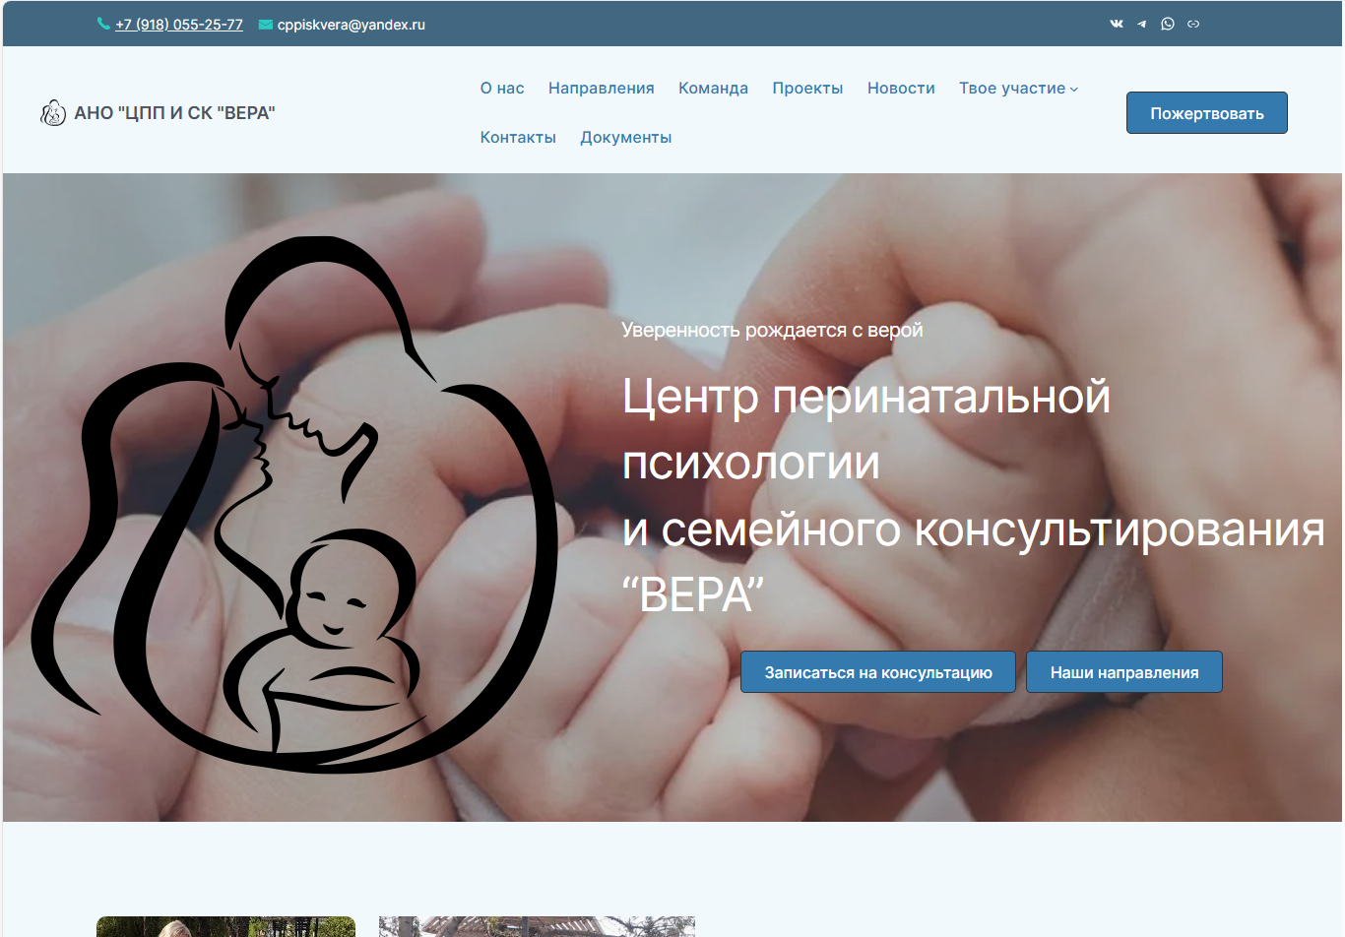Go to homepage via АНО "ЦПП И СК "ВЕРА" title
The width and height of the screenshot is (1345, 937).
click(174, 113)
